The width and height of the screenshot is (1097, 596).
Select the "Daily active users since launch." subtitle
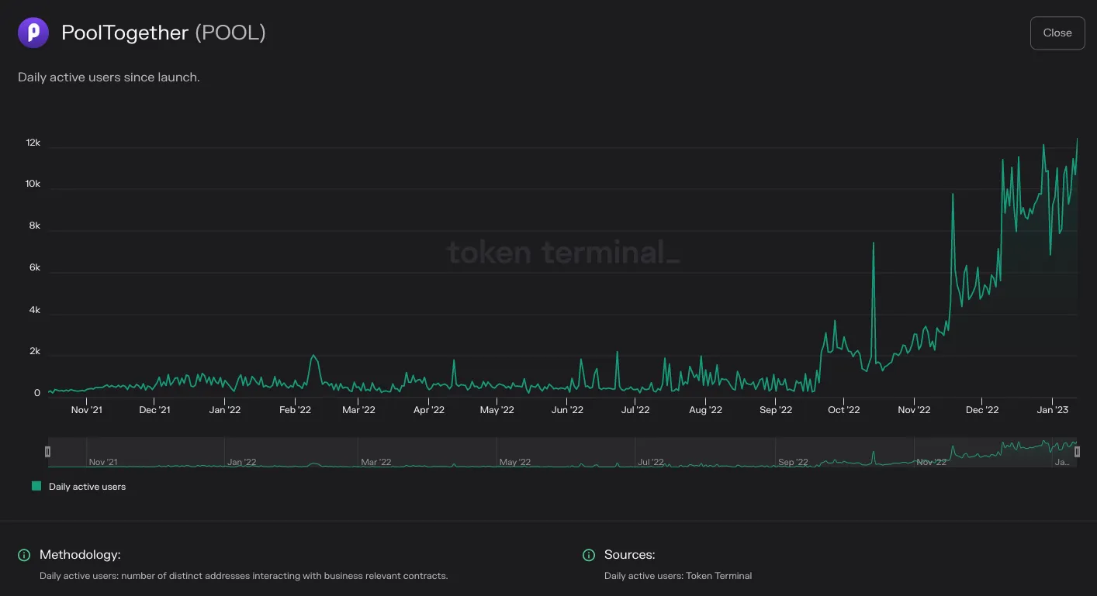pos(109,78)
